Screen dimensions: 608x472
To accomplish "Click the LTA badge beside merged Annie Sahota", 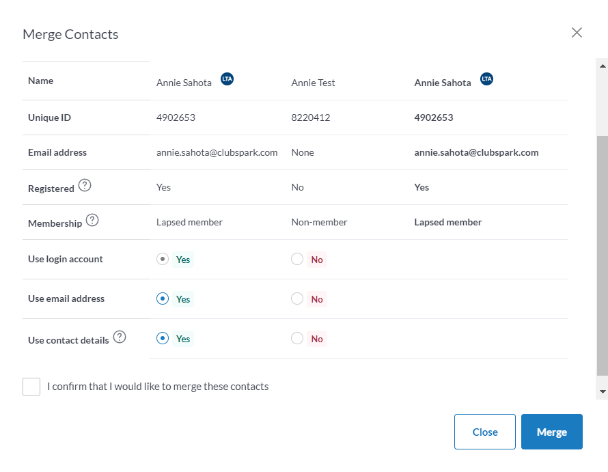I will [486, 79].
